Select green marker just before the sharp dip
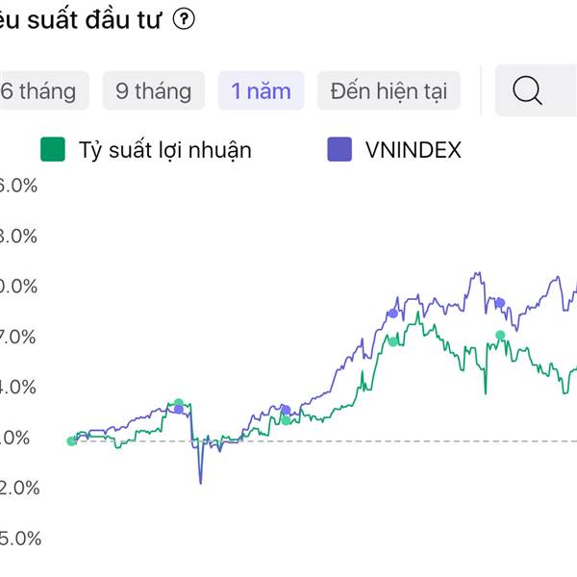The width and height of the screenshot is (577, 577). (178, 403)
